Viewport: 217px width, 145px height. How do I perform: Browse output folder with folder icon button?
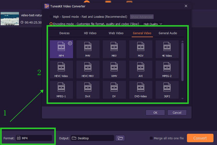(x=120, y=138)
